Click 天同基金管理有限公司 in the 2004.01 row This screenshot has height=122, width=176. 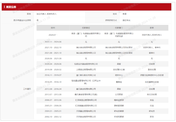pos(86,111)
